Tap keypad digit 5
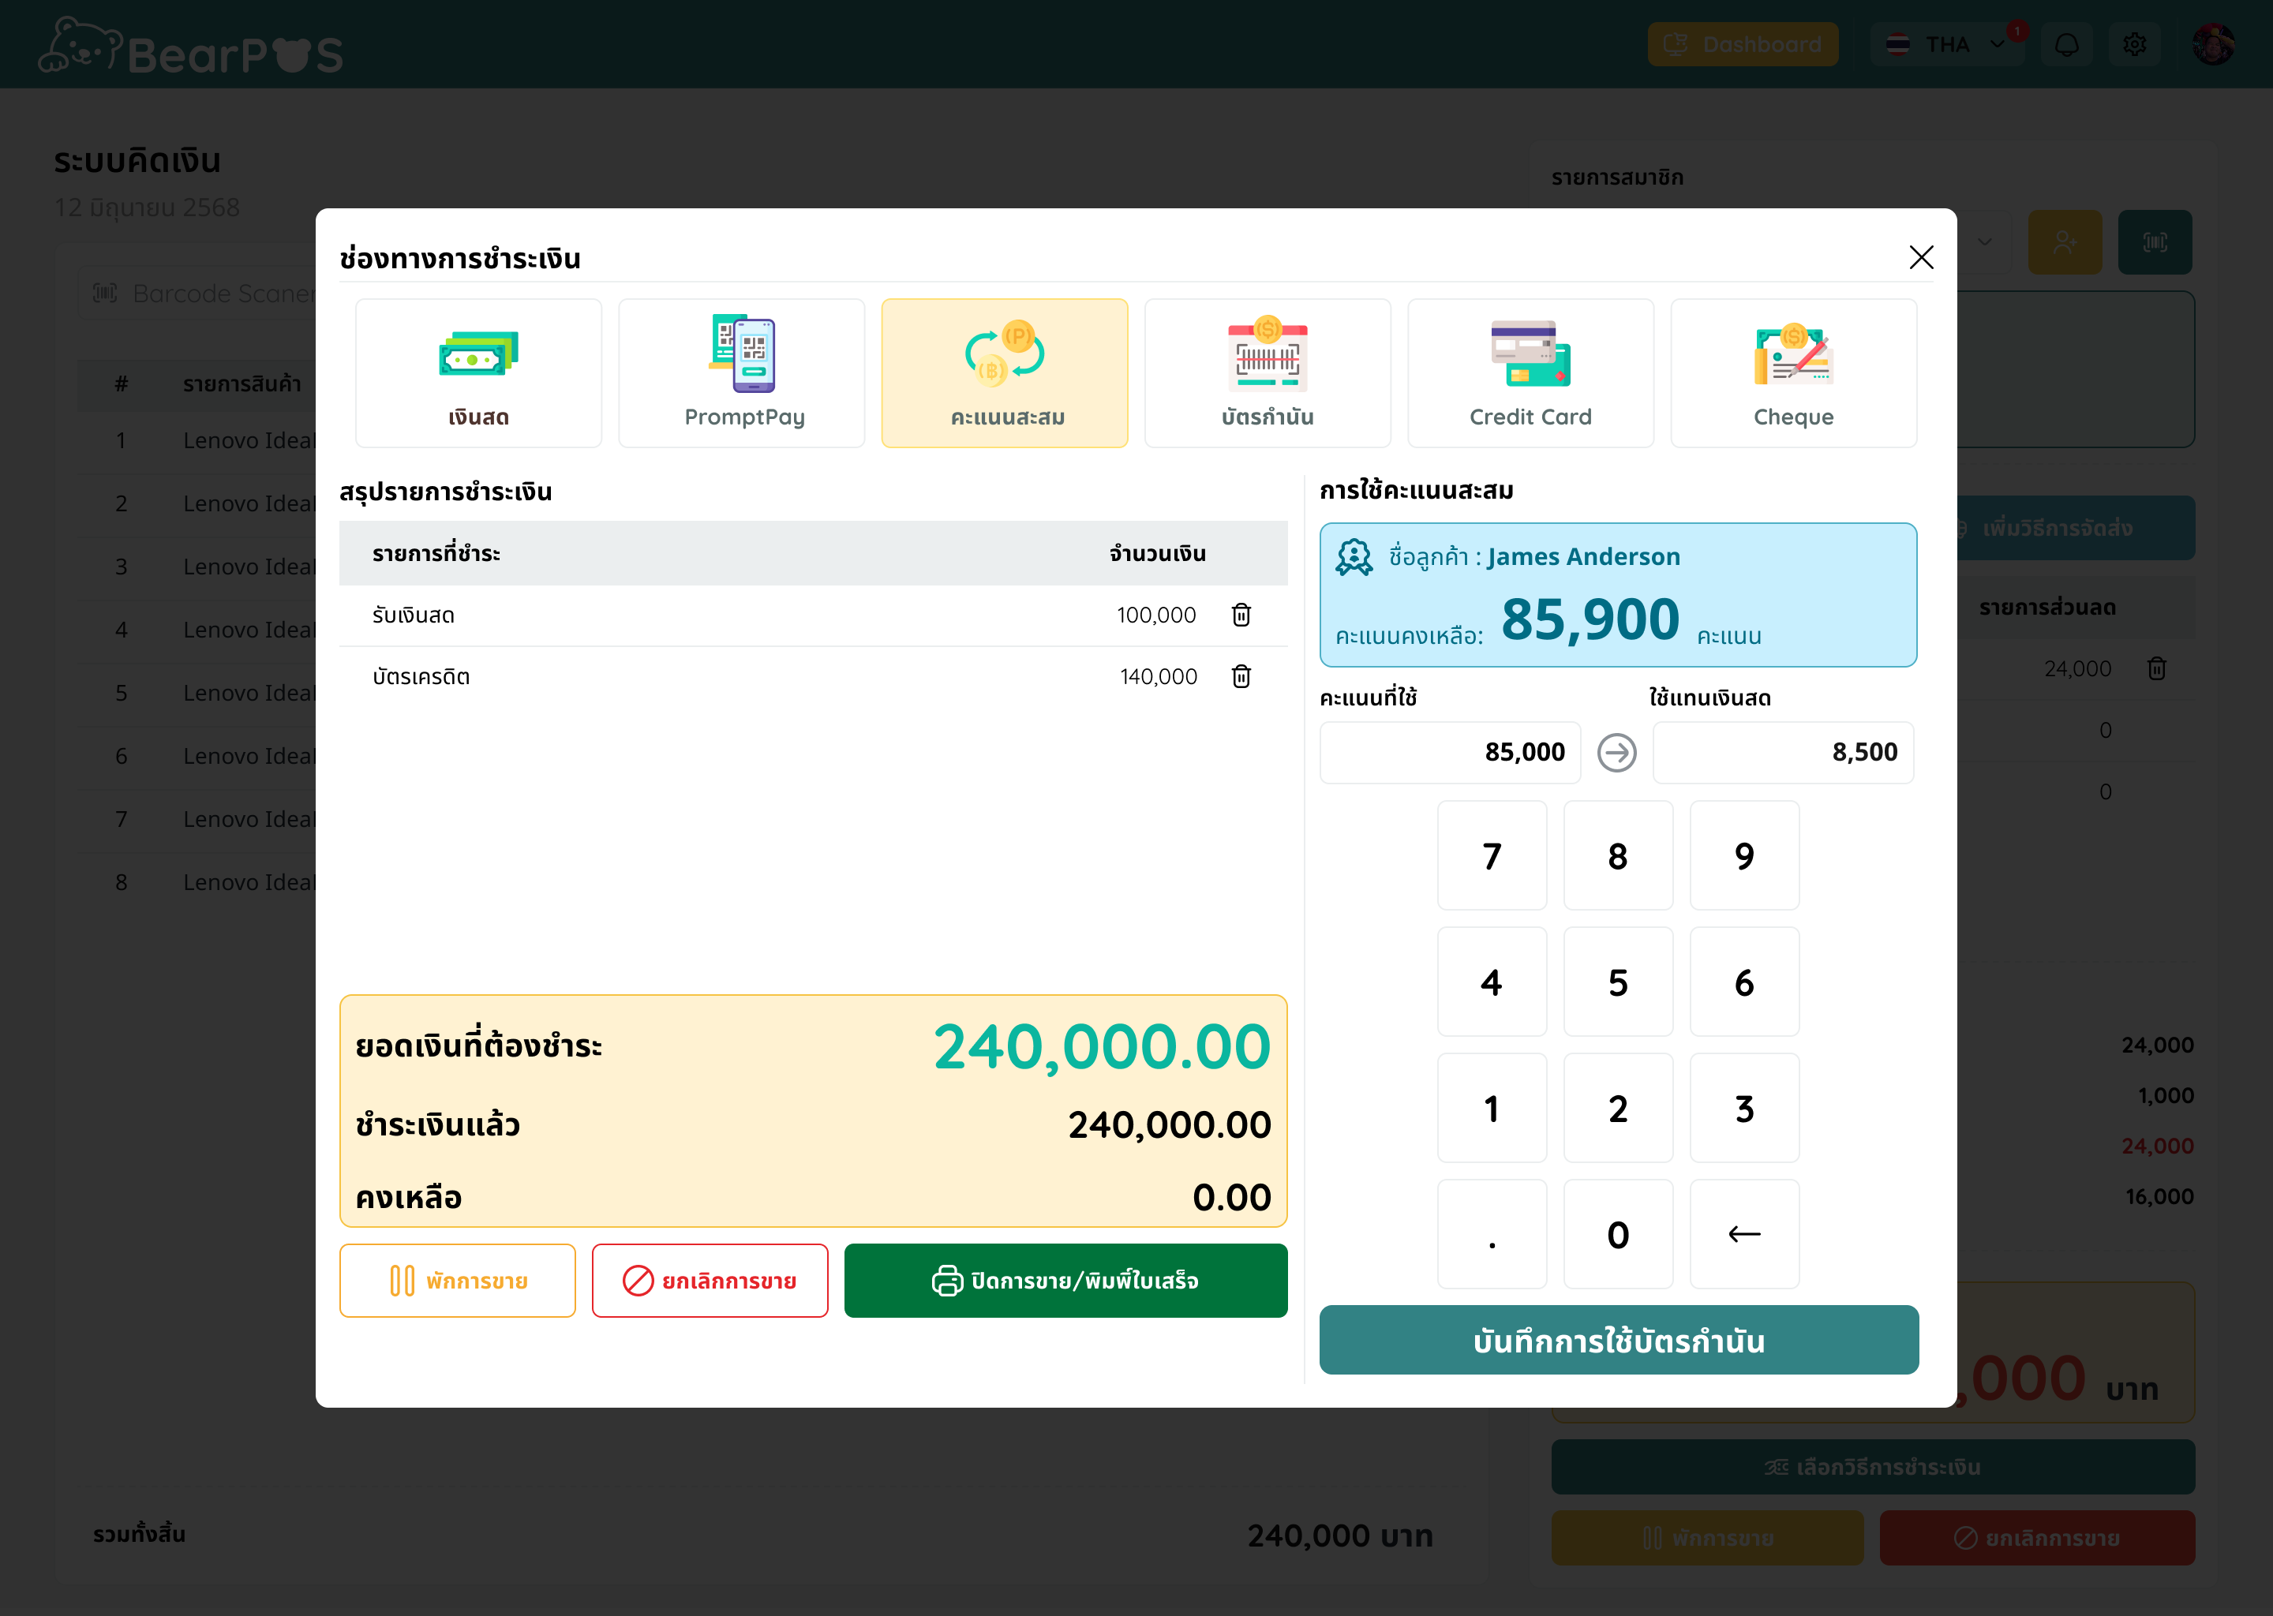The height and width of the screenshot is (1616, 2273). click(1618, 982)
